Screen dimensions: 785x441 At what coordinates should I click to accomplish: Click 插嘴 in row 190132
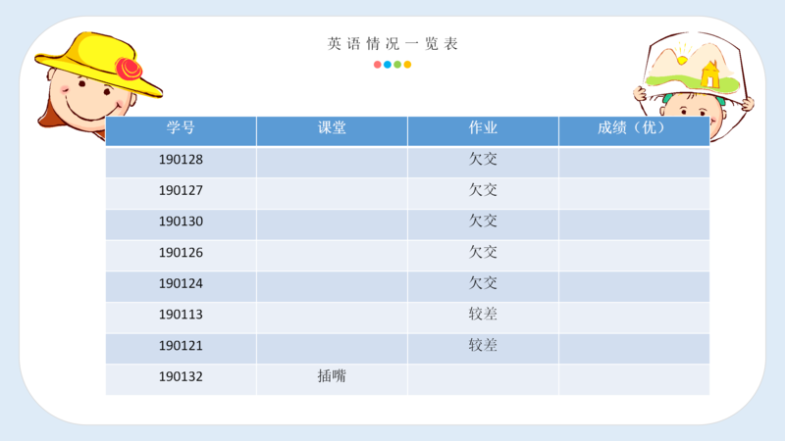332,376
